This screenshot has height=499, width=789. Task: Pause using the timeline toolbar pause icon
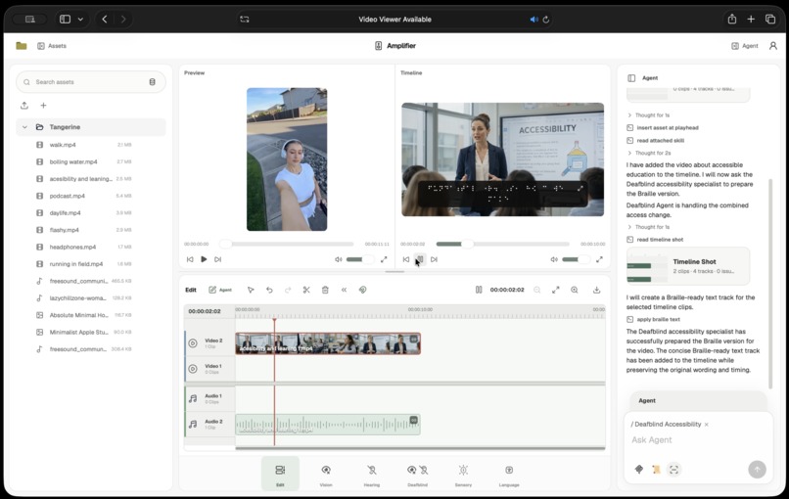[x=479, y=290]
